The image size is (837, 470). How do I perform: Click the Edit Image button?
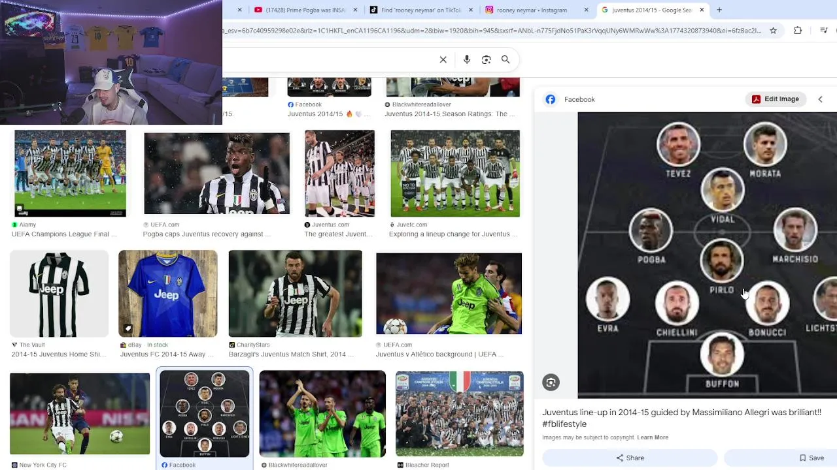(776, 99)
